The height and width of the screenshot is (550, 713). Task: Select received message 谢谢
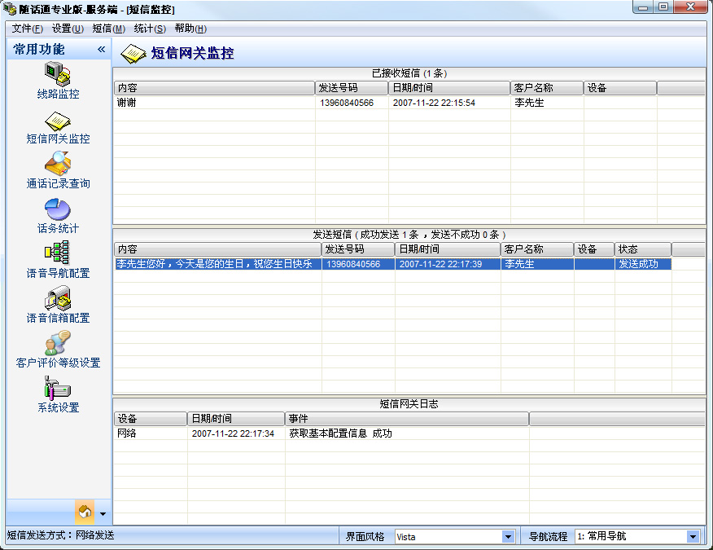[126, 103]
